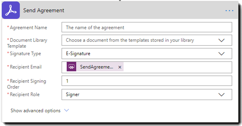Click the Send Agreement card title
This screenshot has height=126, width=242.
[44, 10]
